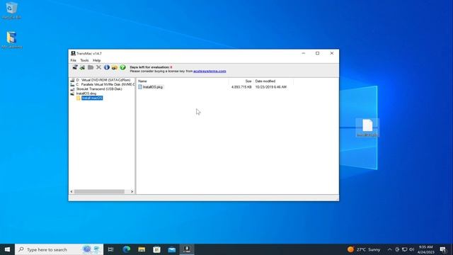Click the 10/23/2019 6:46 AM date value

click(270, 87)
